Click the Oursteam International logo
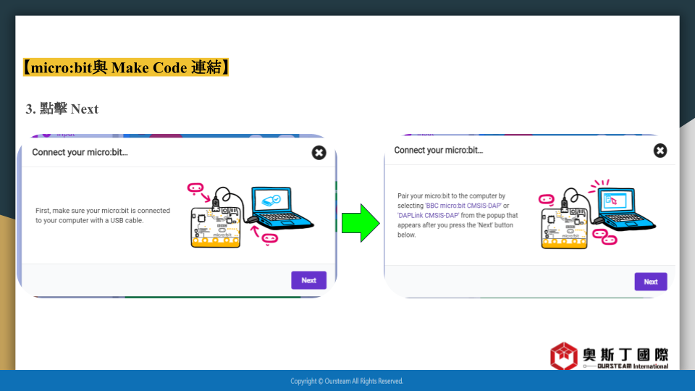 coord(609,356)
